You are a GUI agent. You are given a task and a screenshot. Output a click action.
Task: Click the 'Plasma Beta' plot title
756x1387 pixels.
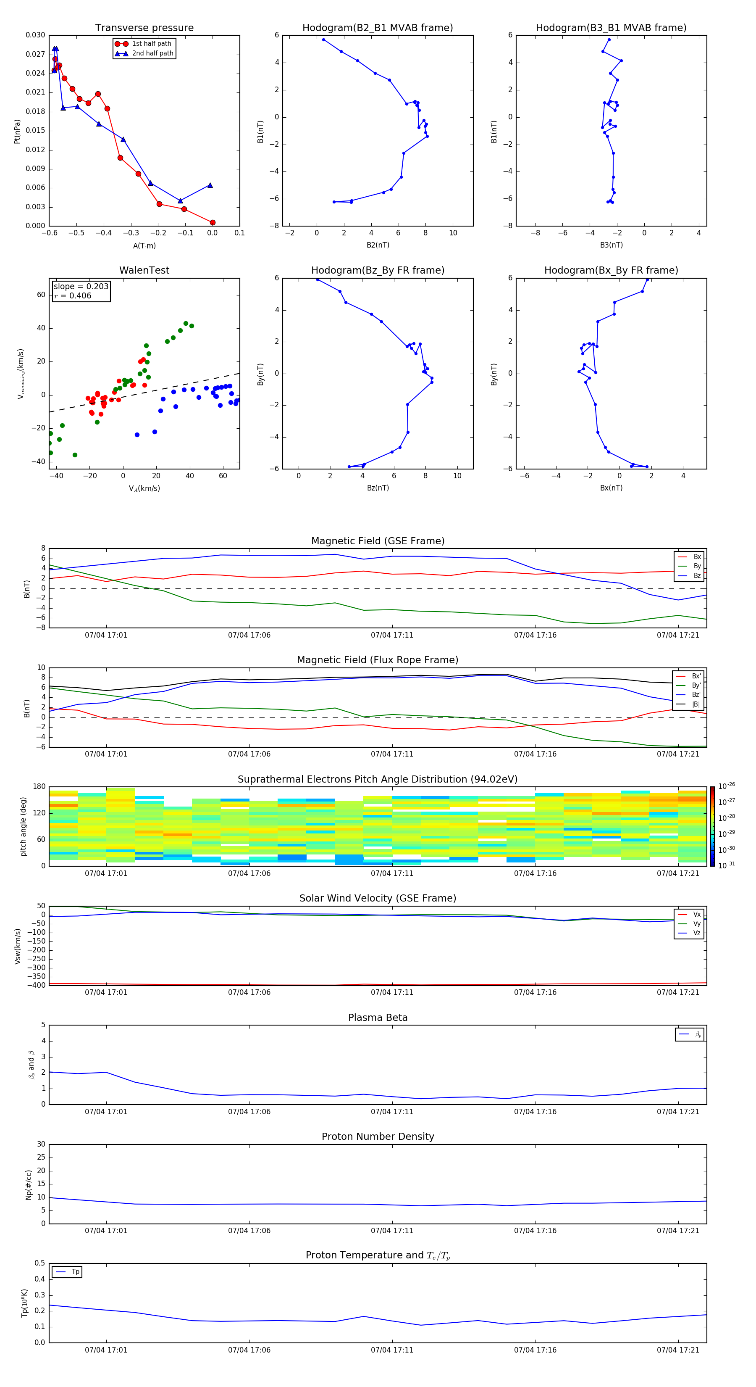point(378,1018)
